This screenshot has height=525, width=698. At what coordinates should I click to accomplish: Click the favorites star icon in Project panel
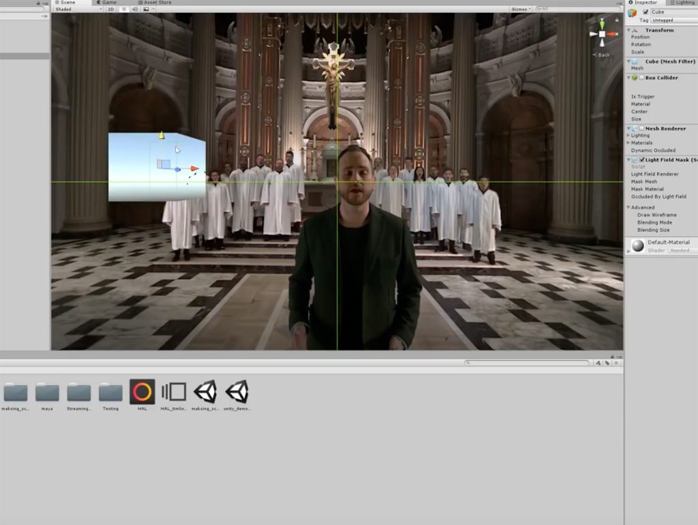point(616,363)
